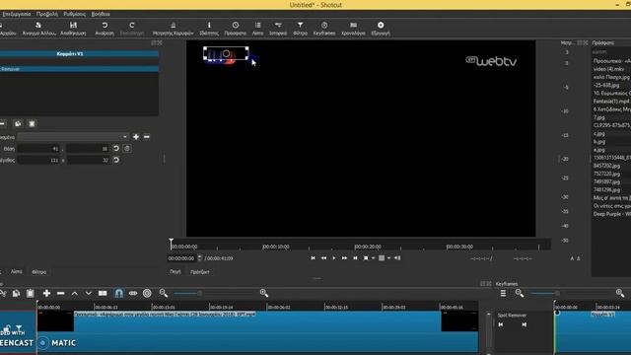
Task: Switch to the bottom Λίστα tab
Action: (x=17, y=272)
